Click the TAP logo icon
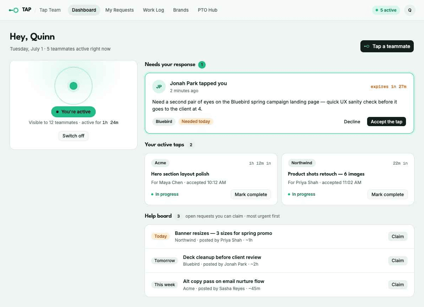 14,10
